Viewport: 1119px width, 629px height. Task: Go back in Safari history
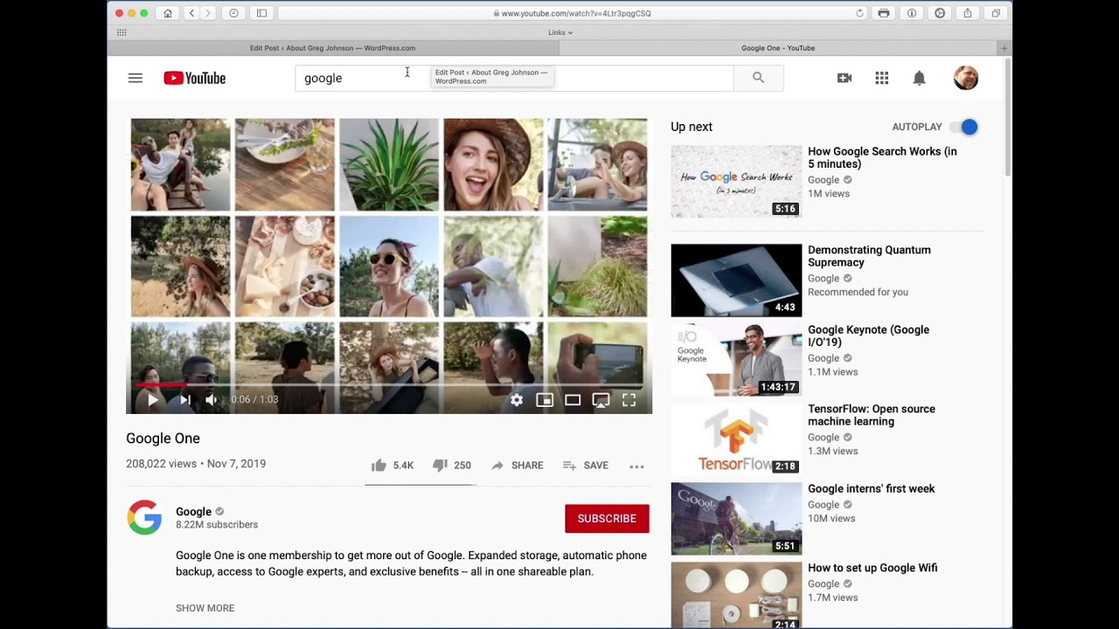pos(191,13)
